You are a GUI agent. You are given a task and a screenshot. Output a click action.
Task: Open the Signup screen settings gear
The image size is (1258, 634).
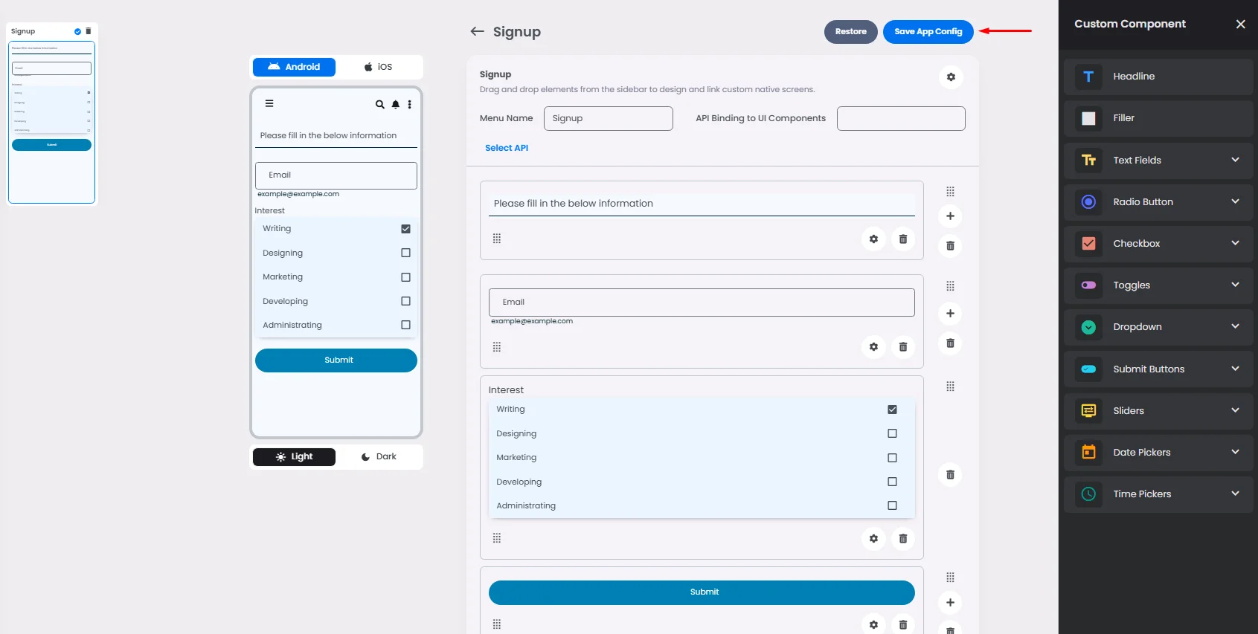click(x=950, y=77)
